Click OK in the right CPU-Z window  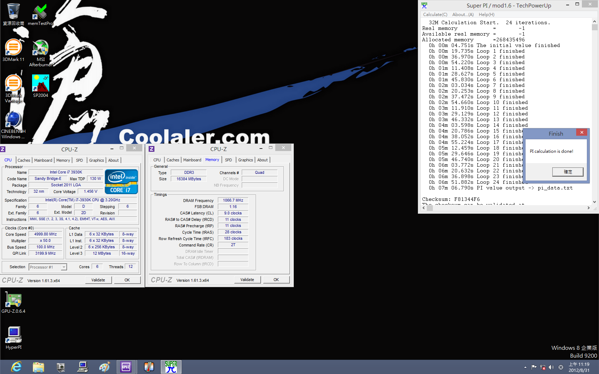pos(276,280)
